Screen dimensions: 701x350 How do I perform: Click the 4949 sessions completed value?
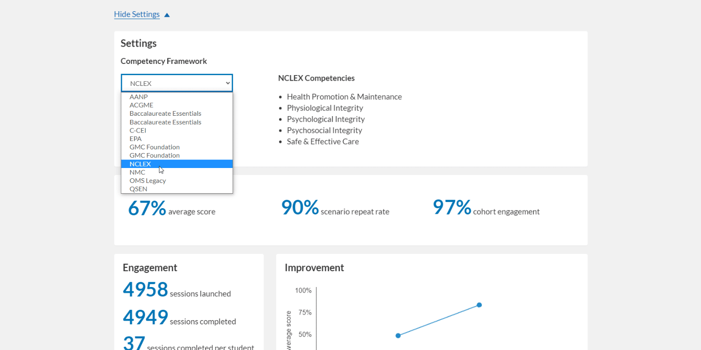tap(145, 318)
